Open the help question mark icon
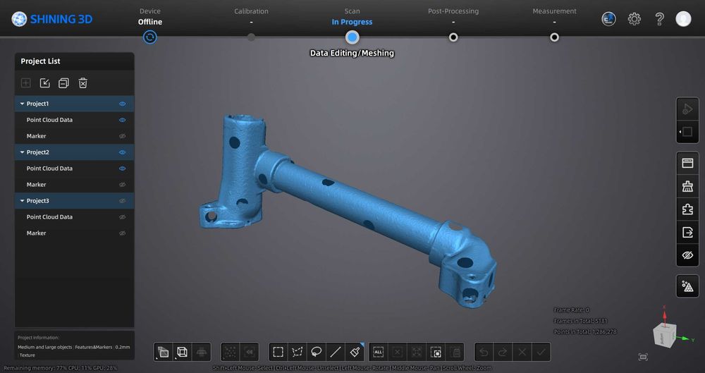705x373 pixels. coord(659,19)
